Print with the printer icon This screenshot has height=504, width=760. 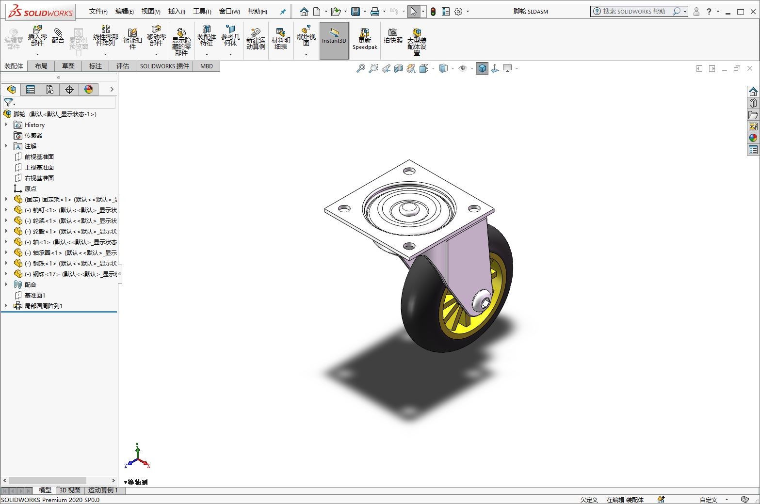point(375,12)
